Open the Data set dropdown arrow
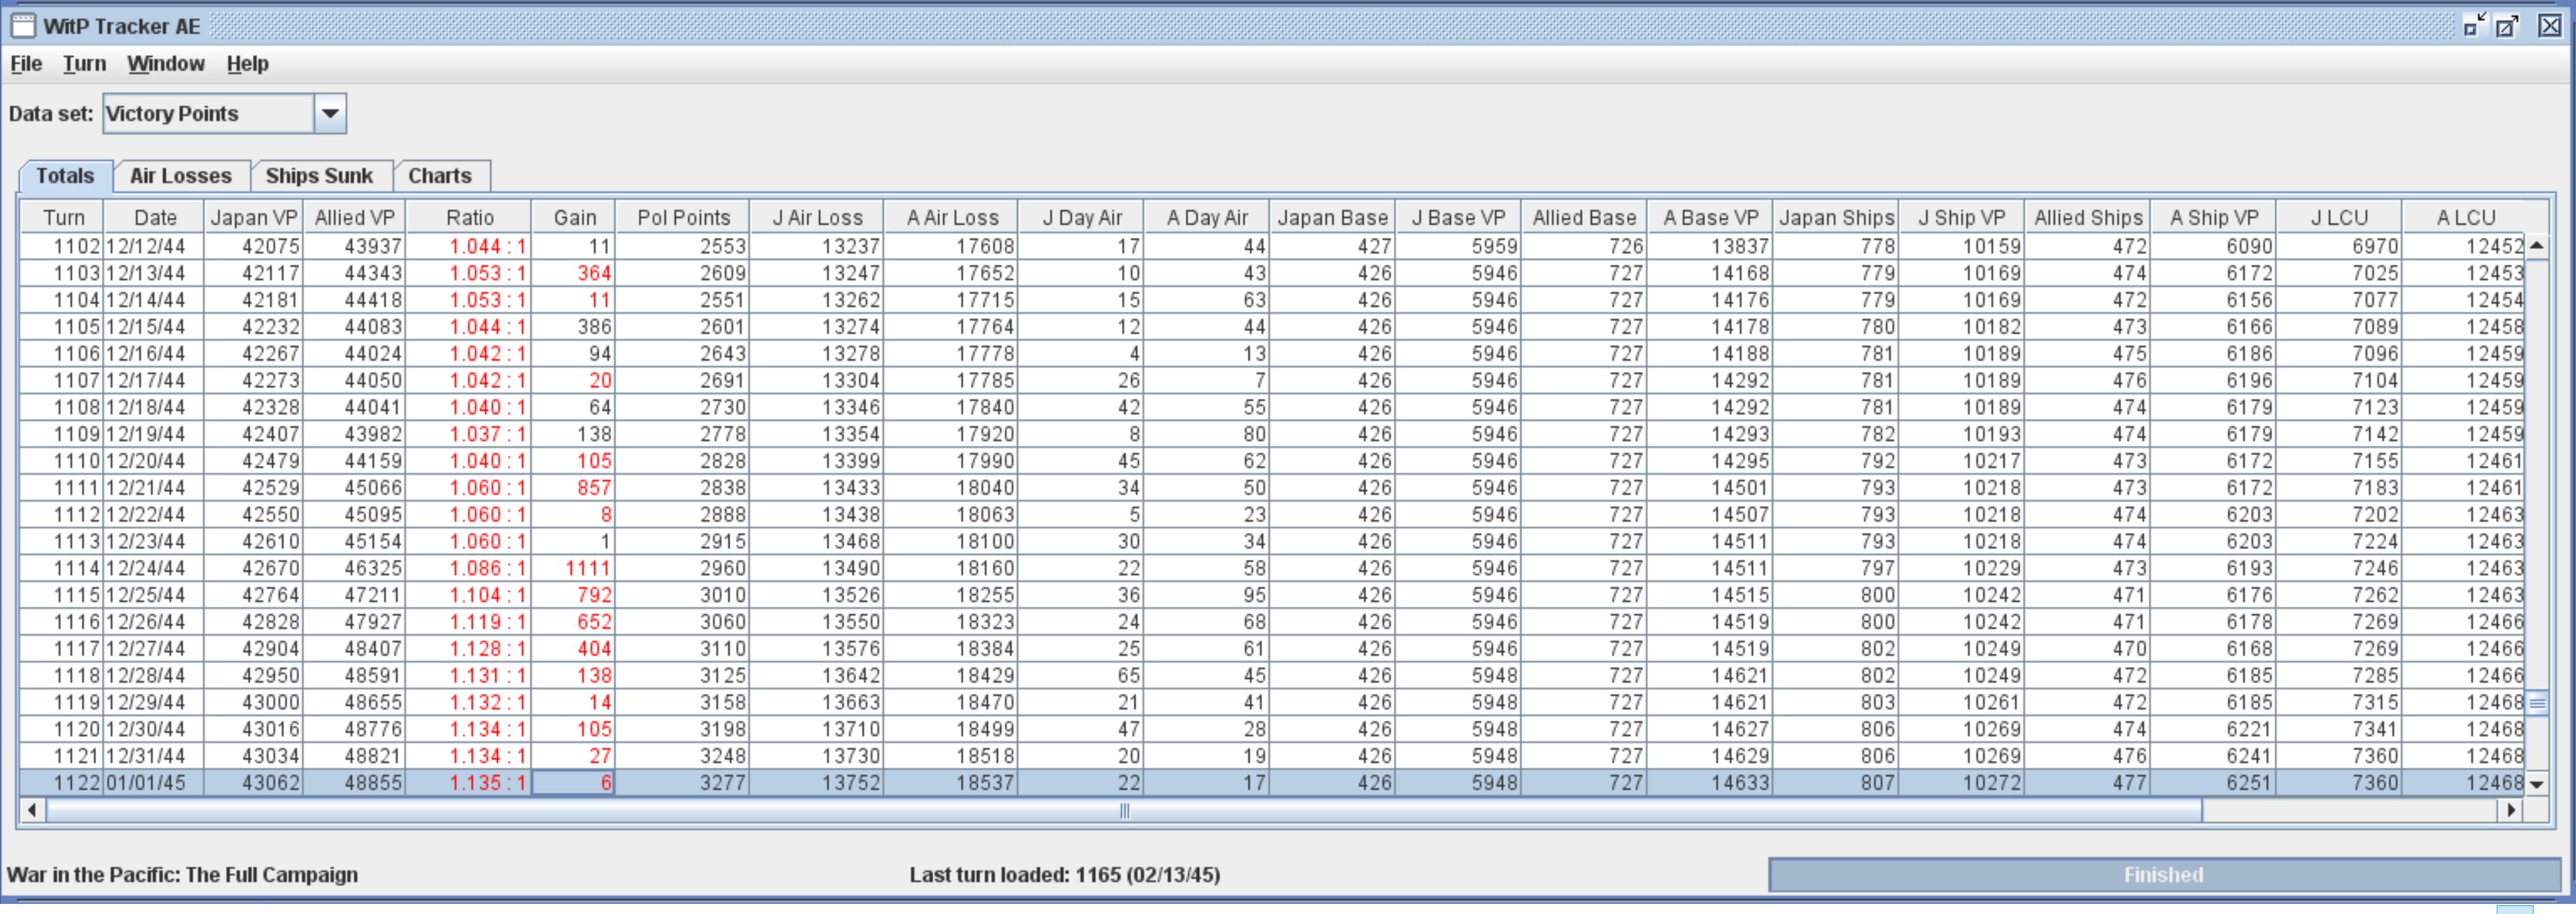 330,114
